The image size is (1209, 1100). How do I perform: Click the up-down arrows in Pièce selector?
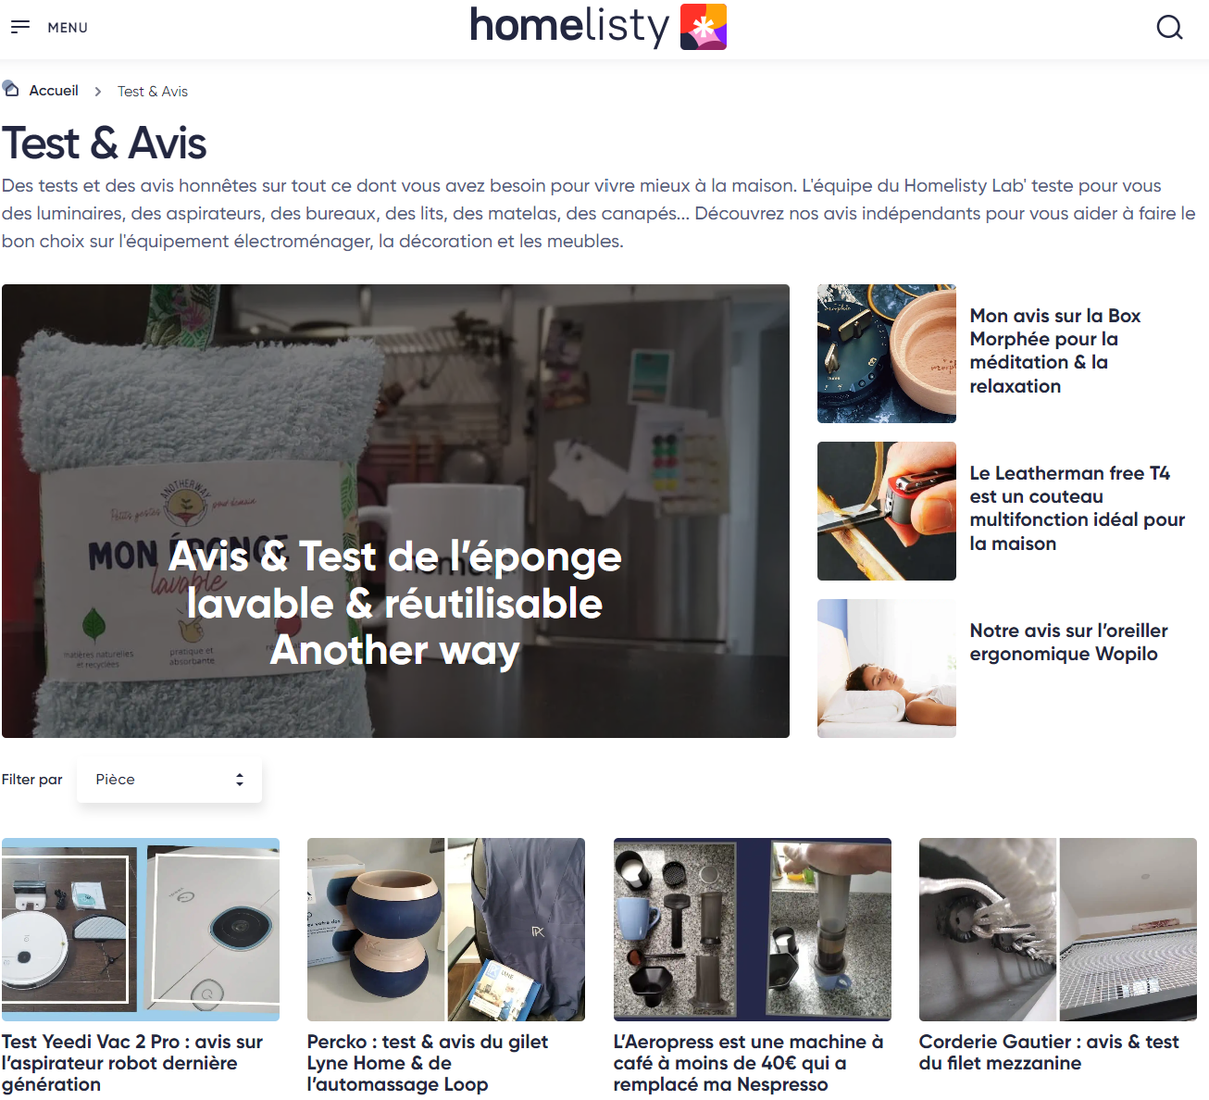(x=240, y=780)
